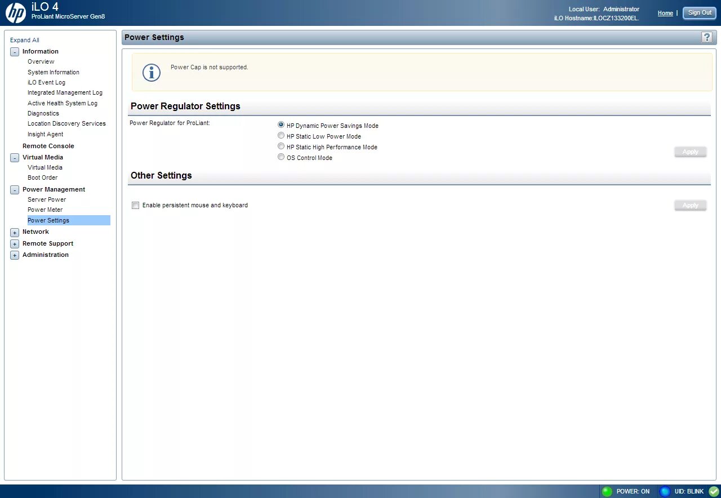721x498 pixels.
Task: Click the green health checkmark icon
Action: 714,491
